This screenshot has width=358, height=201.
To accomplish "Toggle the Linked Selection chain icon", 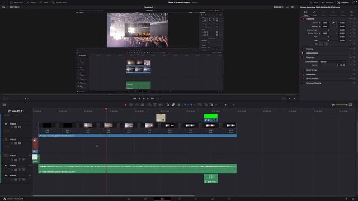I will tap(173, 104).
